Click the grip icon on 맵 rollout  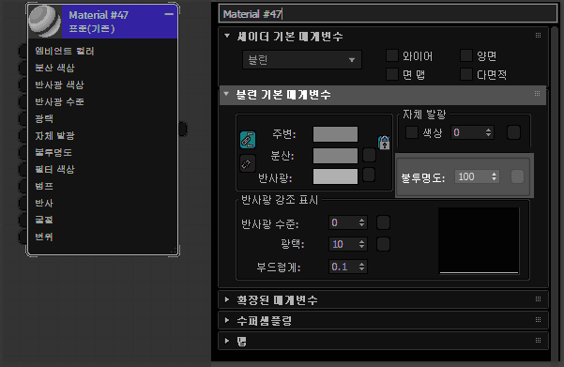click(x=538, y=340)
